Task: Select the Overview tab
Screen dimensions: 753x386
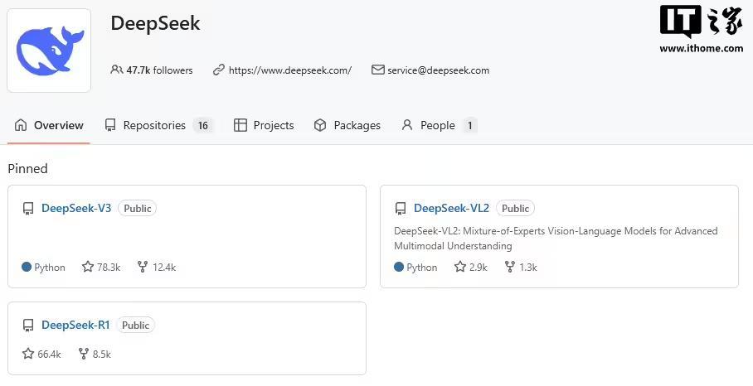Action: coord(48,125)
